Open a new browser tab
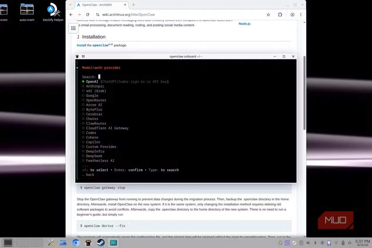 (x=133, y=5)
